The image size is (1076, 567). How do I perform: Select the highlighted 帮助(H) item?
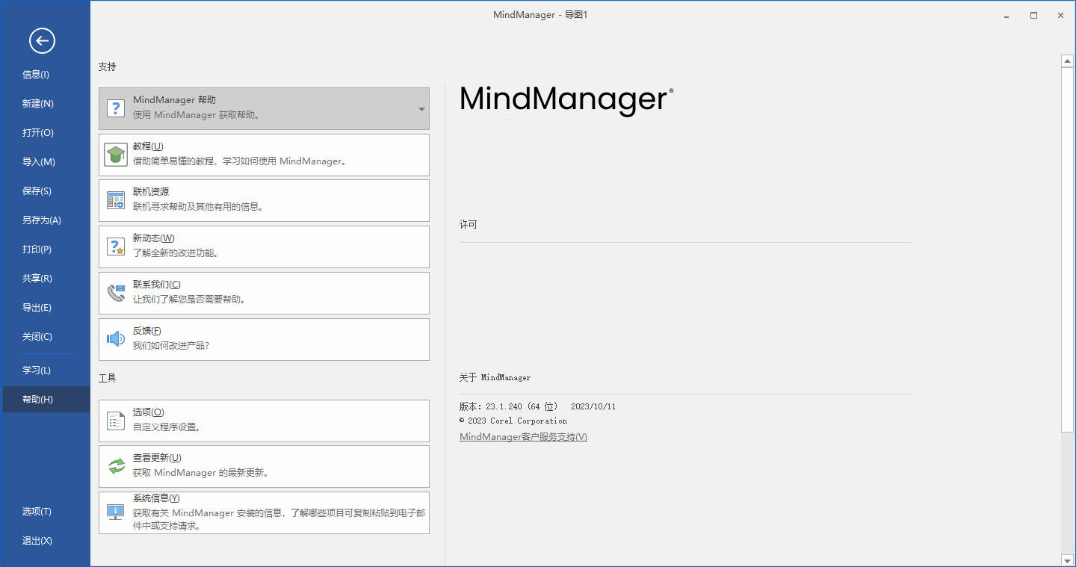pyautogui.click(x=45, y=400)
